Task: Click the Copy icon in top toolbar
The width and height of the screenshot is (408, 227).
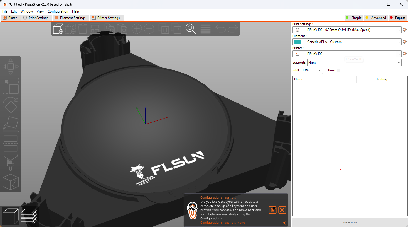Action: (109, 29)
